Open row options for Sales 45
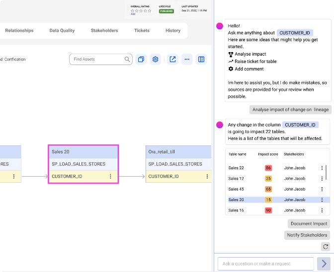This screenshot has width=334, height=272. 322,189
